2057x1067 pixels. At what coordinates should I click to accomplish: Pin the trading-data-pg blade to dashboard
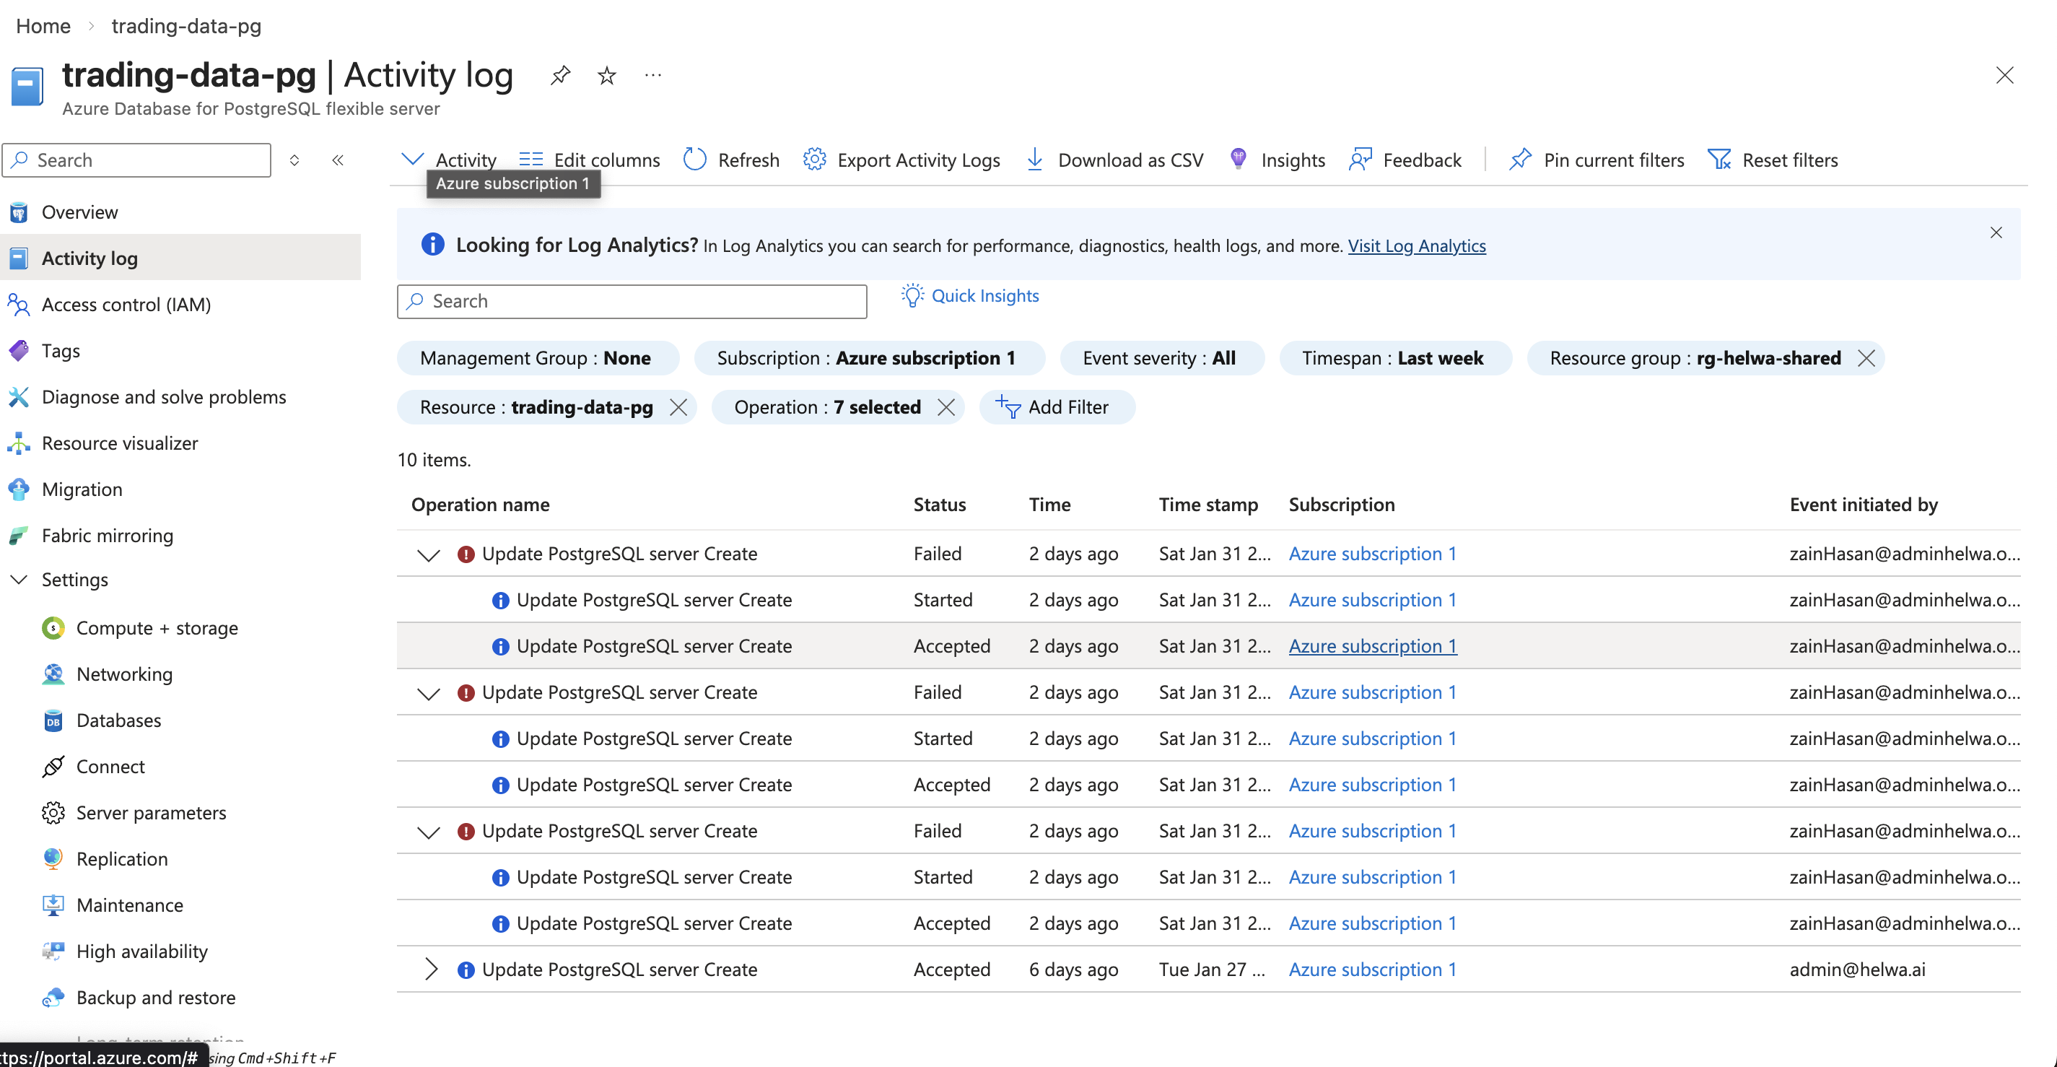point(561,76)
